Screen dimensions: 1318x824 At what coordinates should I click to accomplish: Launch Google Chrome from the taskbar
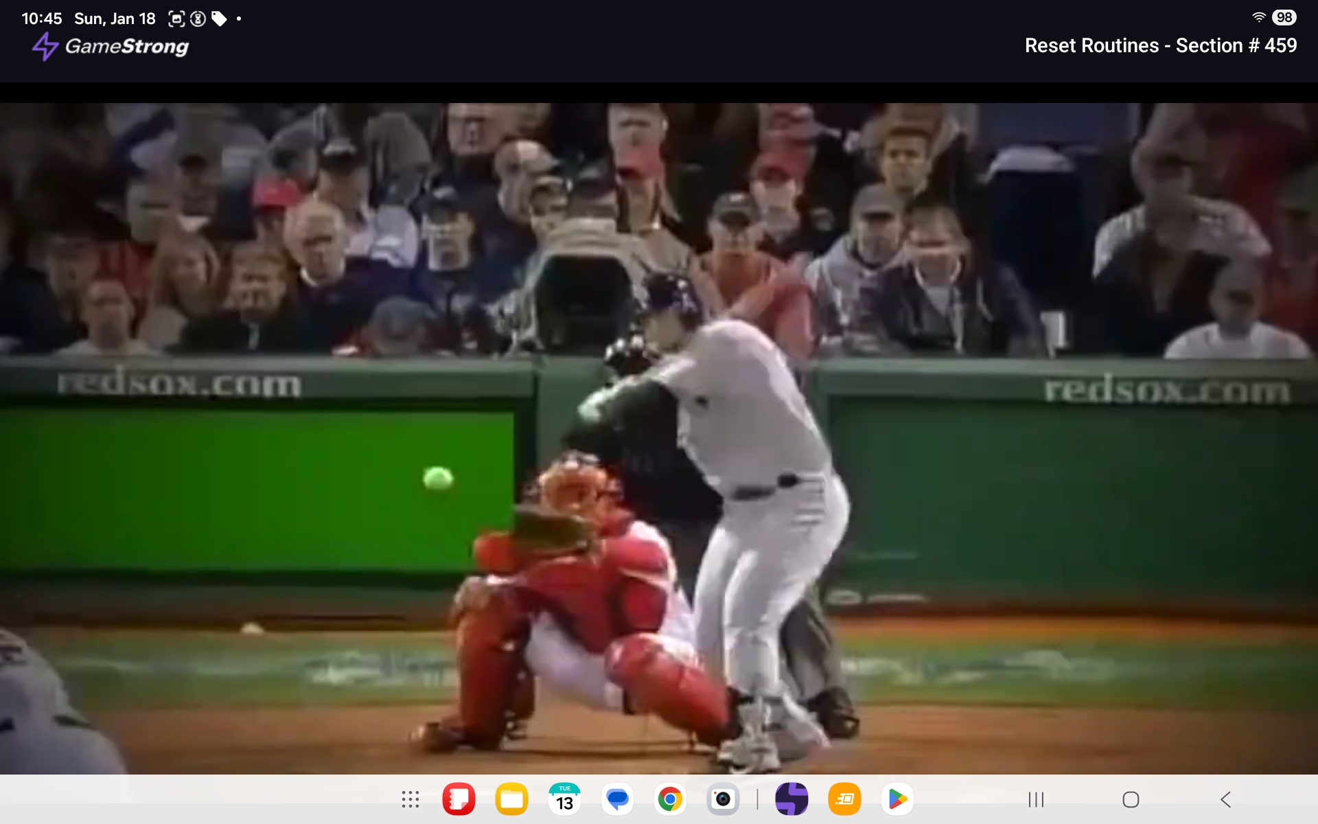click(x=671, y=799)
